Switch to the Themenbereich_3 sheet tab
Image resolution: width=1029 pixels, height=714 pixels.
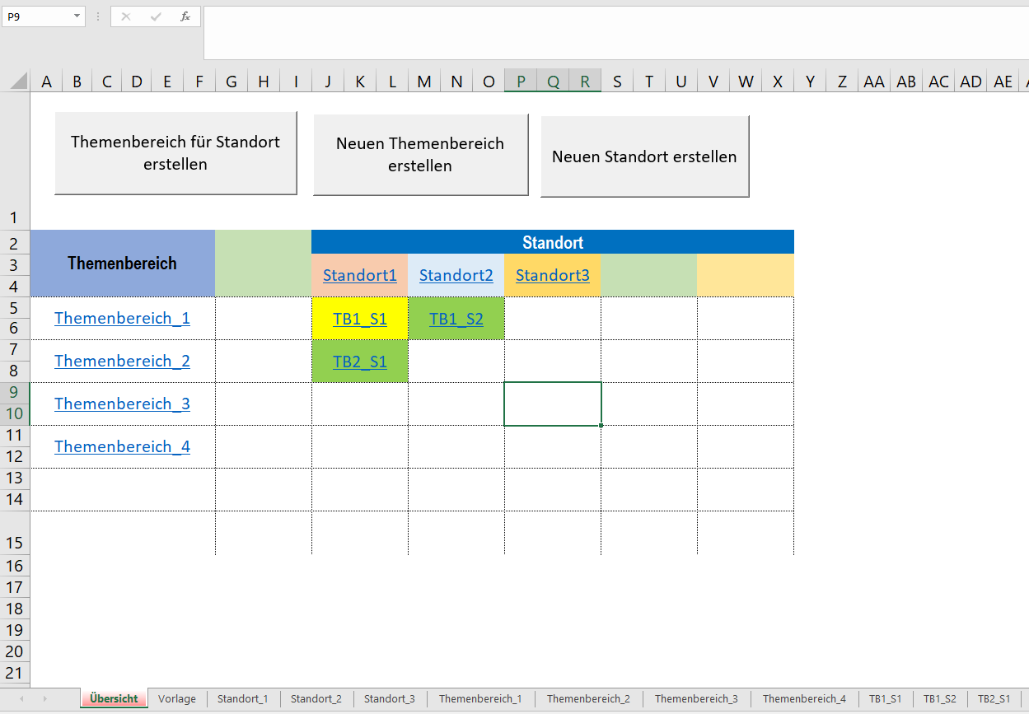pos(696,698)
